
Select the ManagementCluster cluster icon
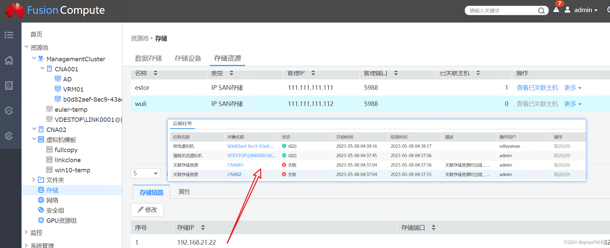[x=41, y=59]
